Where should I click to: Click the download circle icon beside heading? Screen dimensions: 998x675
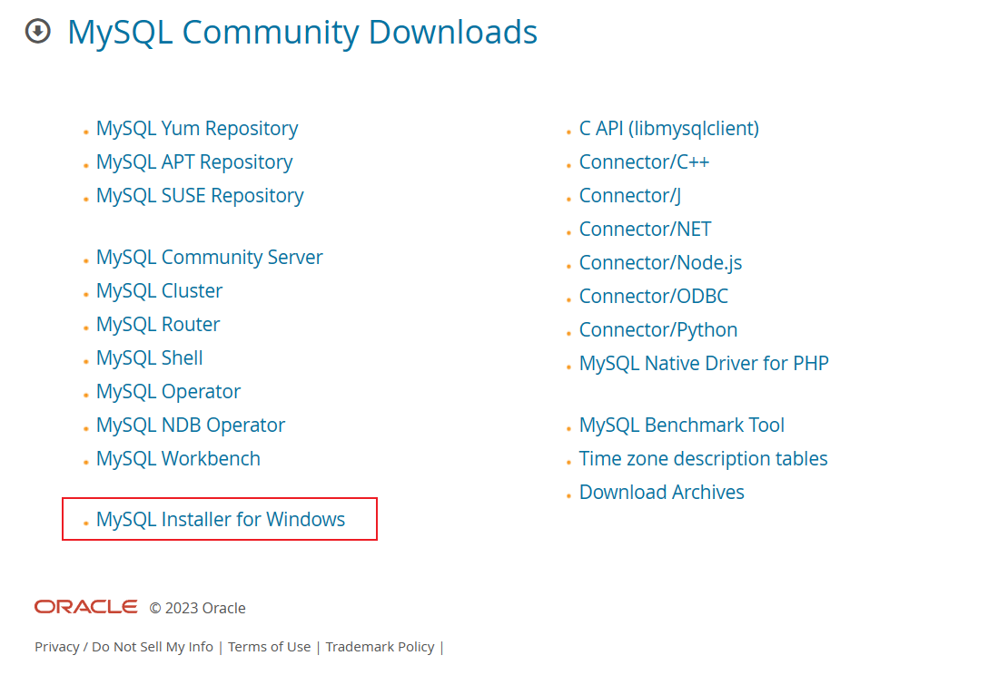click(x=38, y=31)
